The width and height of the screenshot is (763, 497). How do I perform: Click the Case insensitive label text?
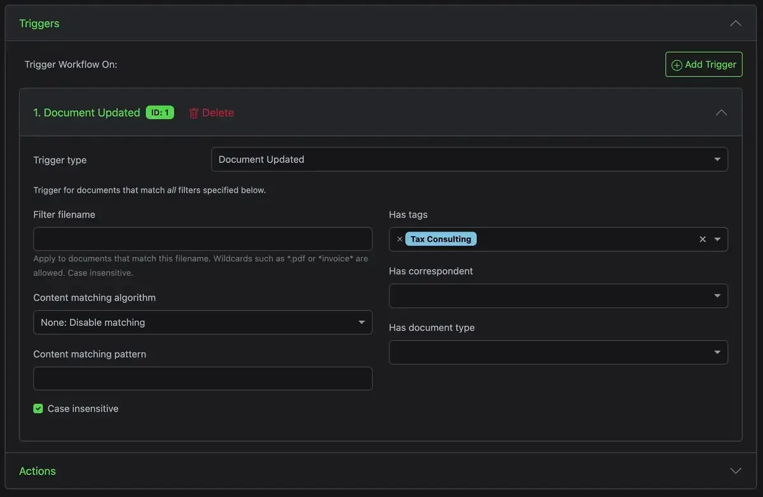point(83,409)
